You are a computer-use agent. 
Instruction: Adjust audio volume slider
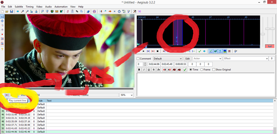coord(272,29)
